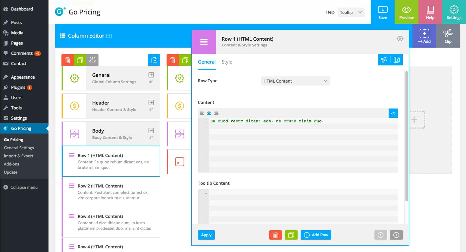
Task: Open the Help Tooltip dropdown
Action: (351, 12)
